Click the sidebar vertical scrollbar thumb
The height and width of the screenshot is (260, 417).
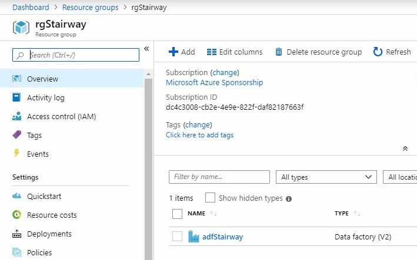coord(148,169)
